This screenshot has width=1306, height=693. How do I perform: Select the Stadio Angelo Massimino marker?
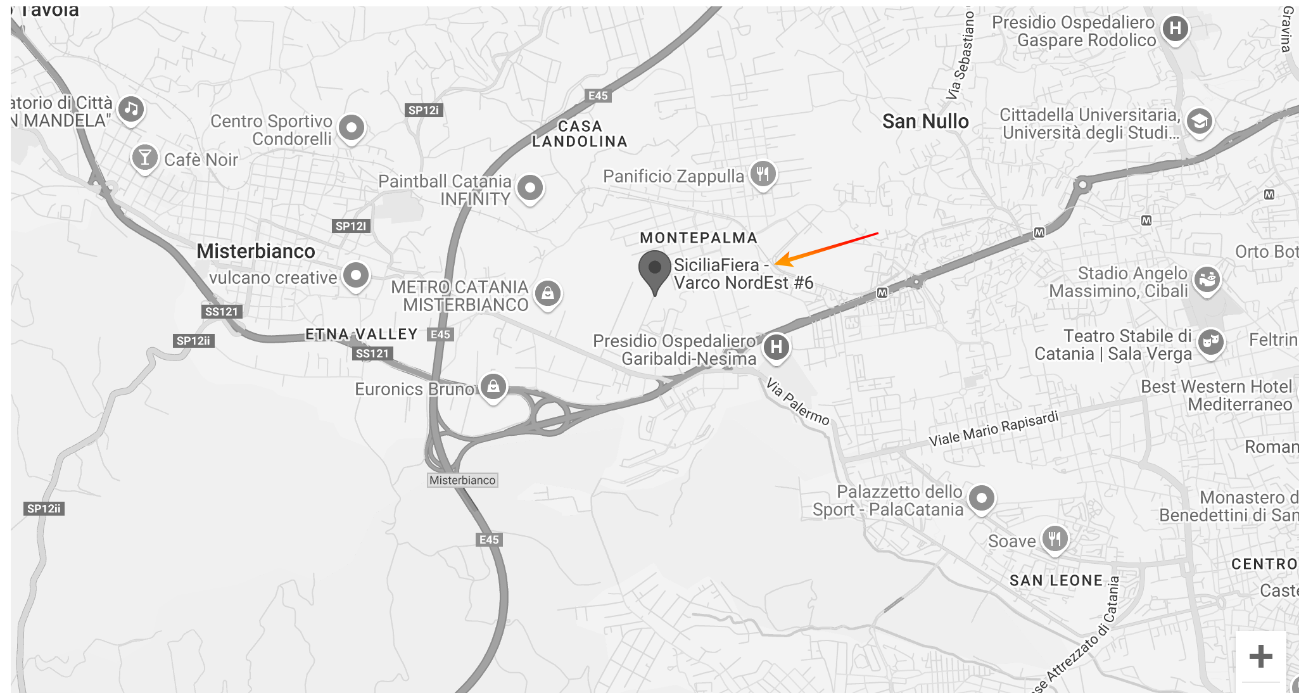click(x=1207, y=279)
